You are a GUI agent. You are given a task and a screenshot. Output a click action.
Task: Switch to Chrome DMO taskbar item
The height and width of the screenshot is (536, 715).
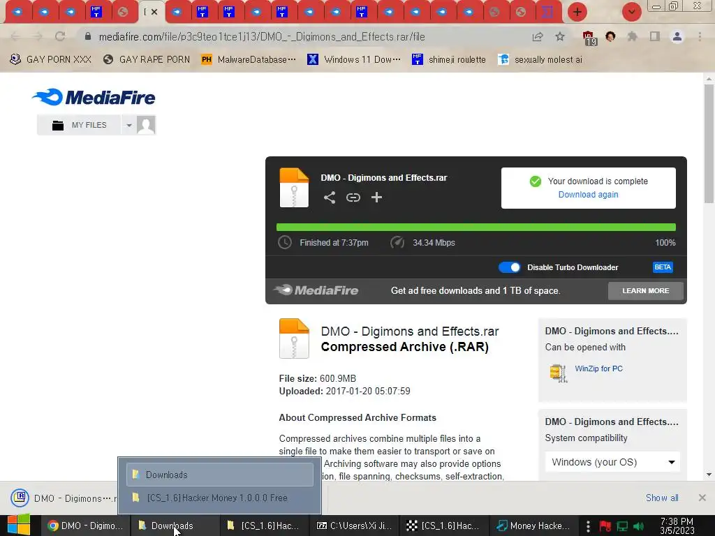coord(85,526)
